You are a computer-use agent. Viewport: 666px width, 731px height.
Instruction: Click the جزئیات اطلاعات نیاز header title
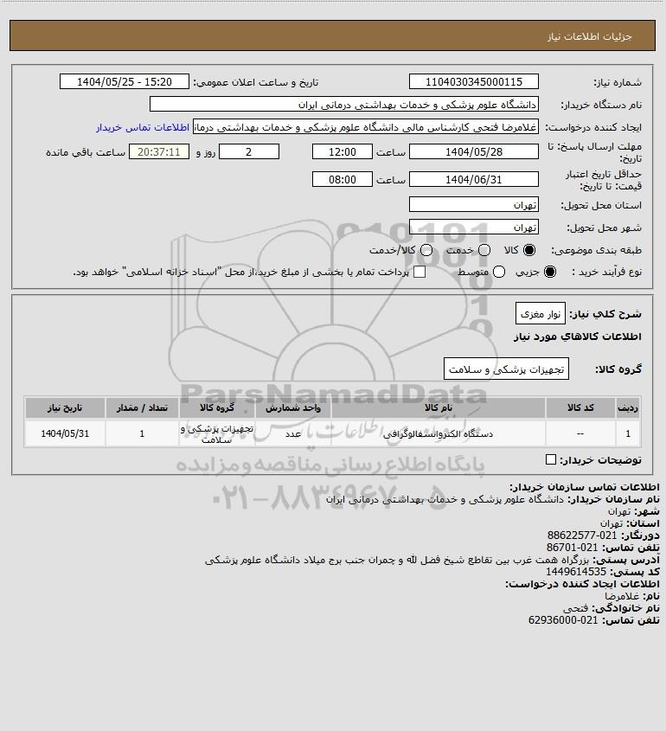pyautogui.click(x=590, y=36)
